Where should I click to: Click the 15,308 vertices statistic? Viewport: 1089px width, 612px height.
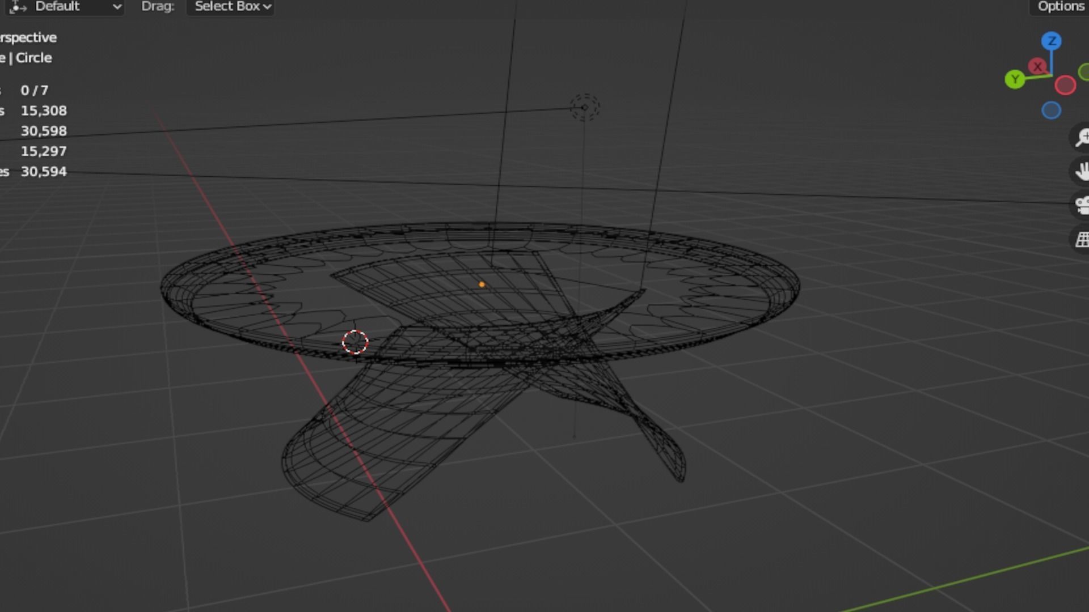tap(44, 110)
